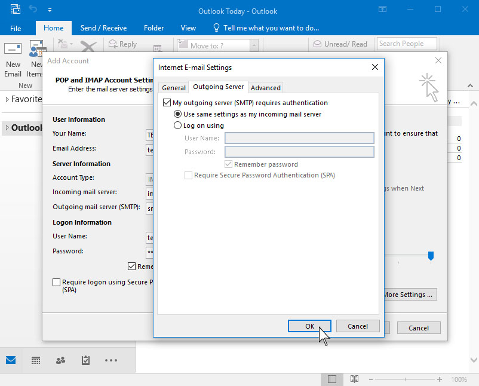Switch to the Outgoing Server tab
This screenshot has height=386, width=479.
(x=218, y=87)
